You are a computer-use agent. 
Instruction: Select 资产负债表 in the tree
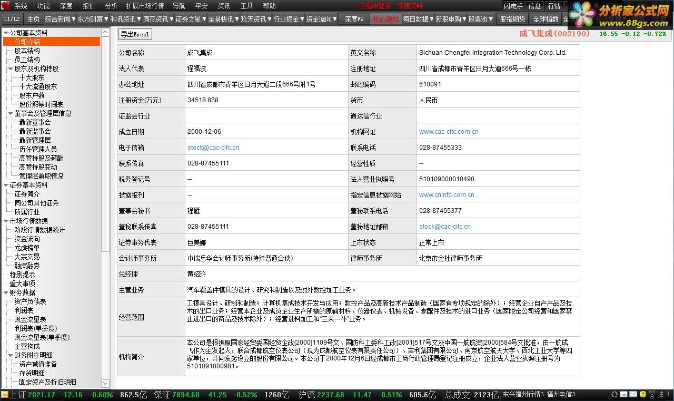pos(30,301)
